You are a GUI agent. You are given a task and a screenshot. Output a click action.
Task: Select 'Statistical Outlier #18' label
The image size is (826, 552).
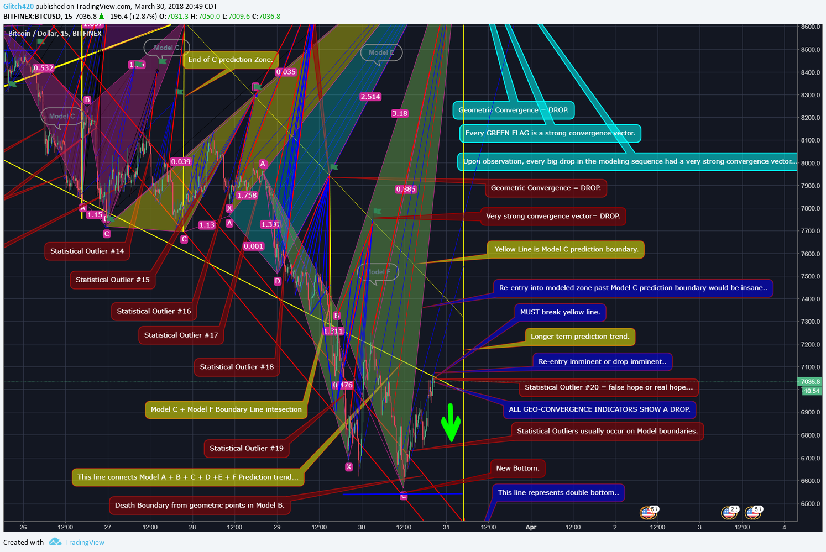pyautogui.click(x=237, y=367)
